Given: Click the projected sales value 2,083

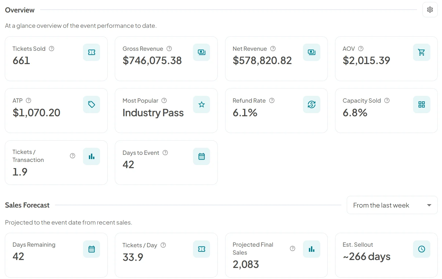Looking at the screenshot, I should (x=246, y=264).
